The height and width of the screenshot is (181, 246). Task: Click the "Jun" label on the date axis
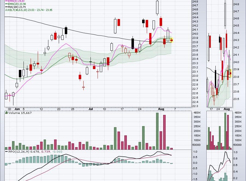click(x=17, y=109)
